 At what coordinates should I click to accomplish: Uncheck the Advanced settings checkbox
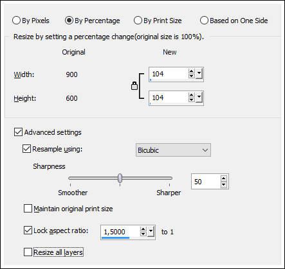coord(18,132)
